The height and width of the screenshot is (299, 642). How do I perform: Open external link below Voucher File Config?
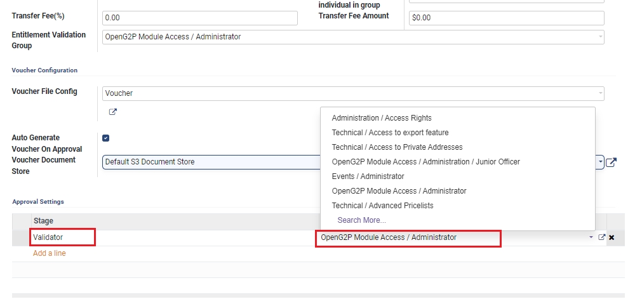pos(113,112)
